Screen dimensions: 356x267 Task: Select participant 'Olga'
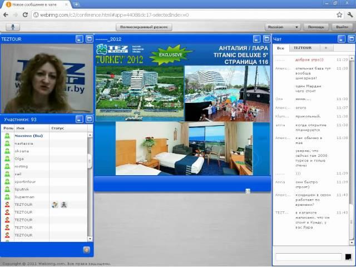44,159
